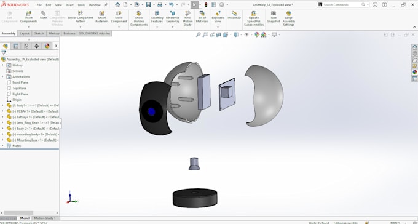Expand the PCBA<1> component
The image size is (418, 224).
(2, 111)
